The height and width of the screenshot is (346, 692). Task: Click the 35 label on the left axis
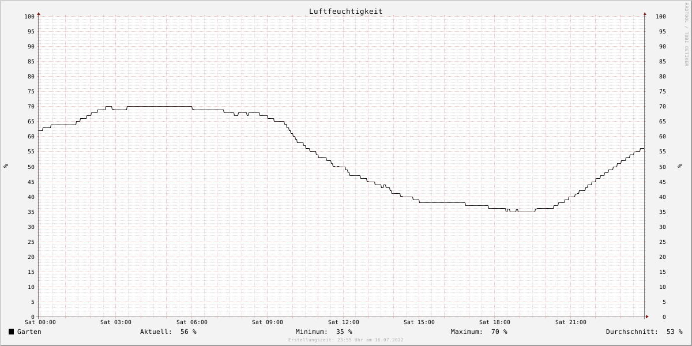(x=31, y=212)
